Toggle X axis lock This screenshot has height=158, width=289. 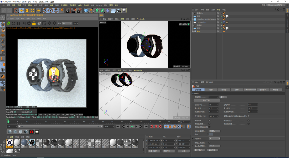(x=45, y=11)
